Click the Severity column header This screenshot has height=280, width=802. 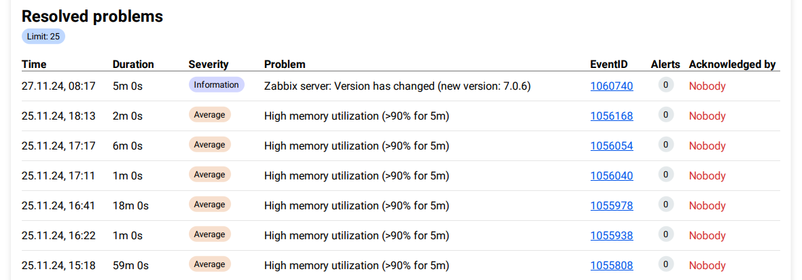pos(208,65)
